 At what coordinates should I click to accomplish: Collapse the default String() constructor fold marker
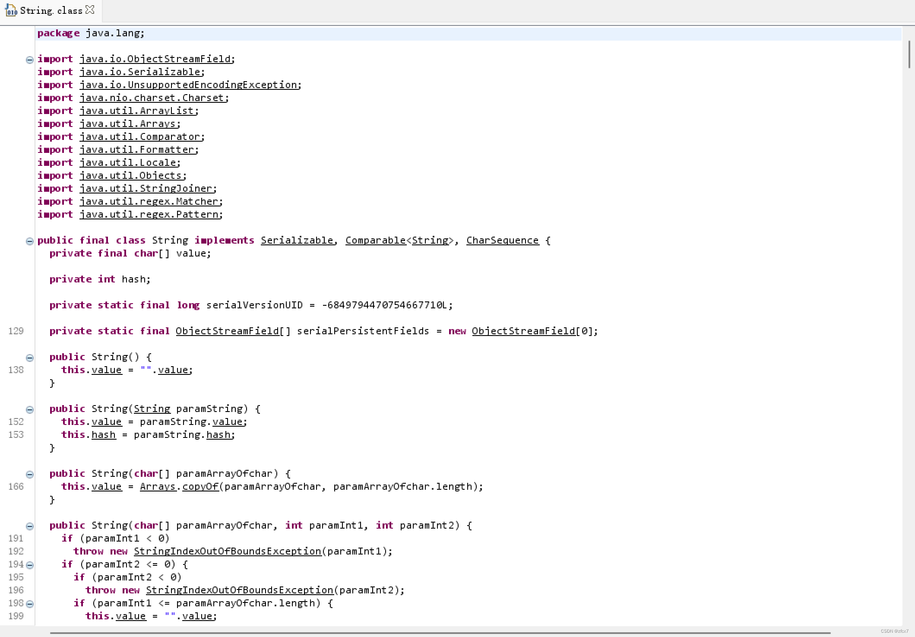pos(29,358)
